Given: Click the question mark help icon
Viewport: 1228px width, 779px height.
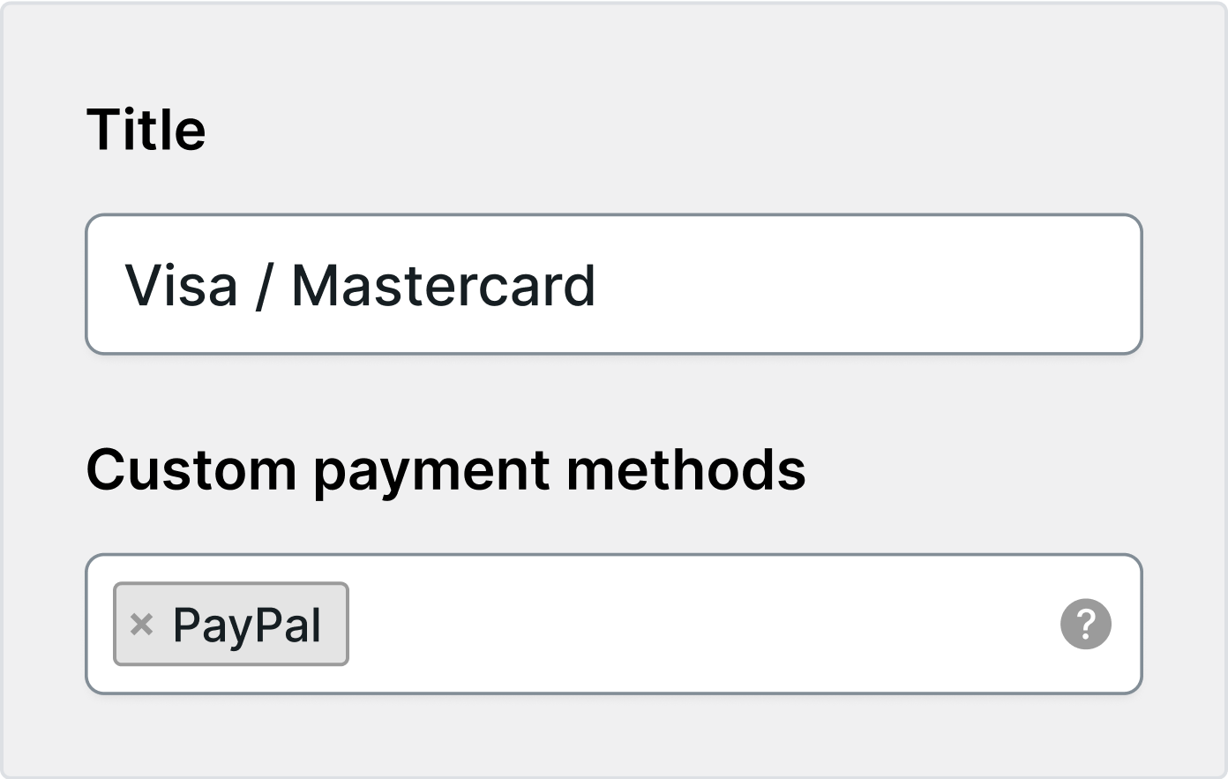Looking at the screenshot, I should (x=1085, y=625).
